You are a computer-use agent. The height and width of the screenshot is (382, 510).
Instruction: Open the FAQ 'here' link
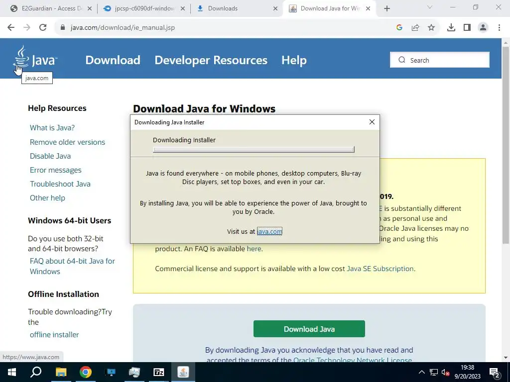[254, 249]
